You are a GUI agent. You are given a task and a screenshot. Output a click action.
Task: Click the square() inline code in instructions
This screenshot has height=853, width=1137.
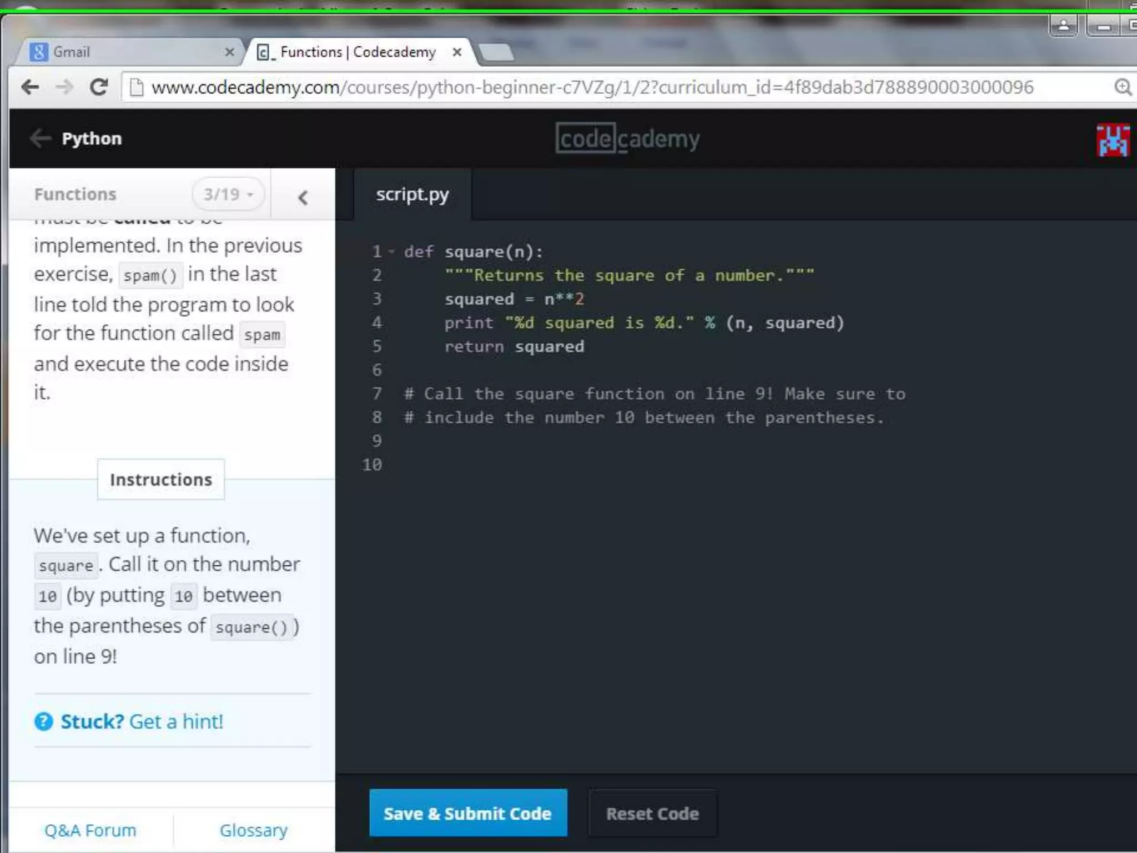coord(251,628)
